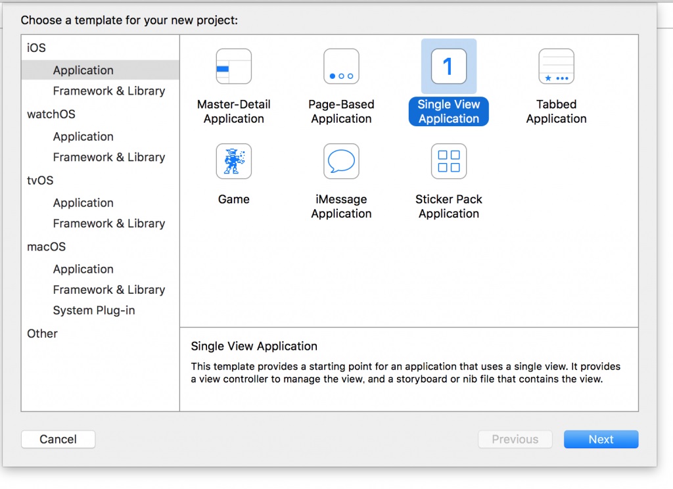This screenshot has height=489, width=673.
Task: Click the 'Sticker Pack Application' label text
Action: coord(449,206)
